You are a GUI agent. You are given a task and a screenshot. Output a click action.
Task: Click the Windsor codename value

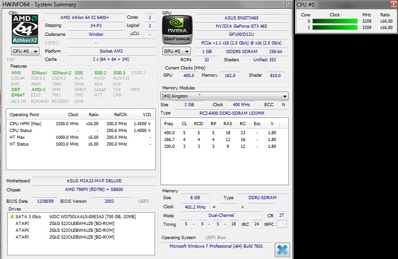96,34
